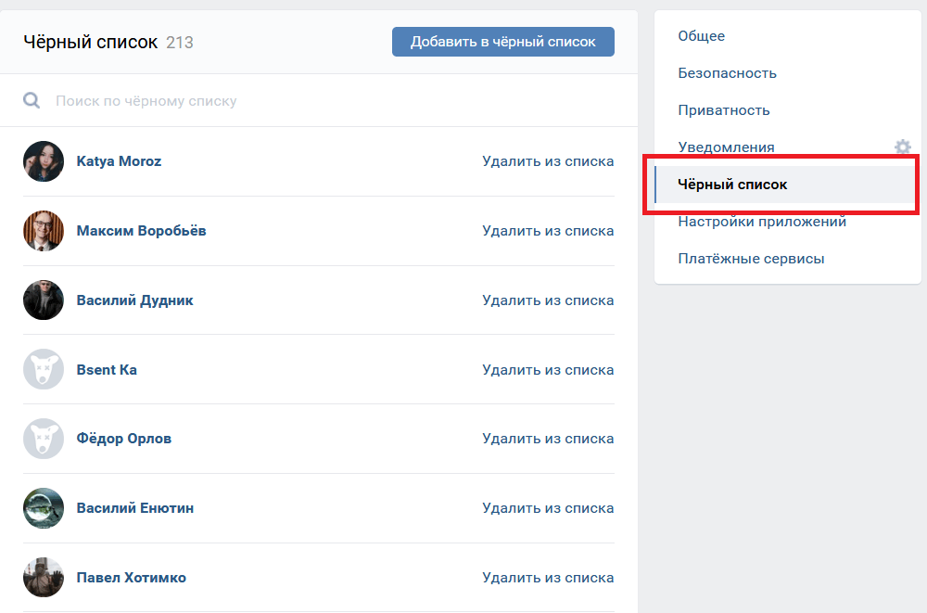This screenshot has height=613, width=927.
Task: Open the Общее settings section
Action: (x=702, y=36)
